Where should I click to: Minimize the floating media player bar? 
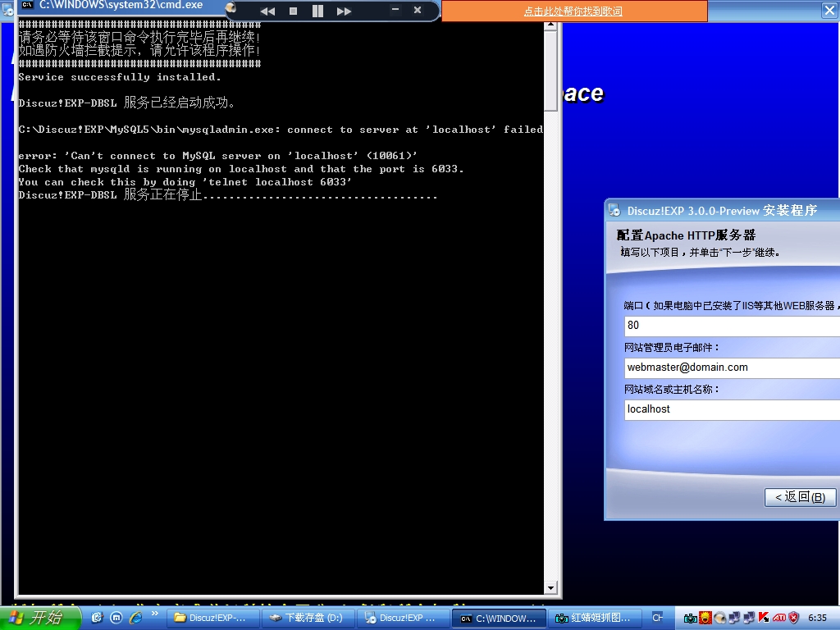click(395, 10)
